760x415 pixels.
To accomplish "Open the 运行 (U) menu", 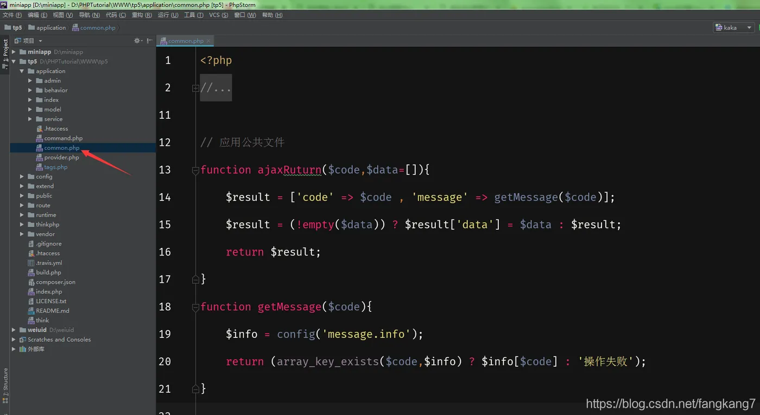I will (x=168, y=15).
